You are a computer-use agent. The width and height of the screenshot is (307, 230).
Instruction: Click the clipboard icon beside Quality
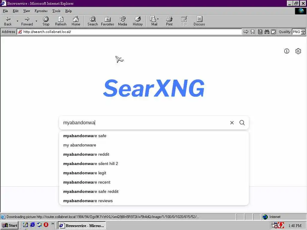point(273,32)
